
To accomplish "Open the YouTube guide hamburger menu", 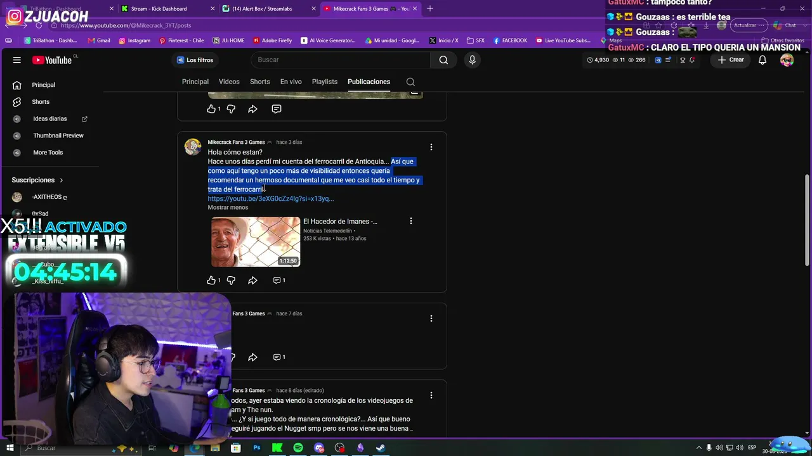I will point(17,60).
